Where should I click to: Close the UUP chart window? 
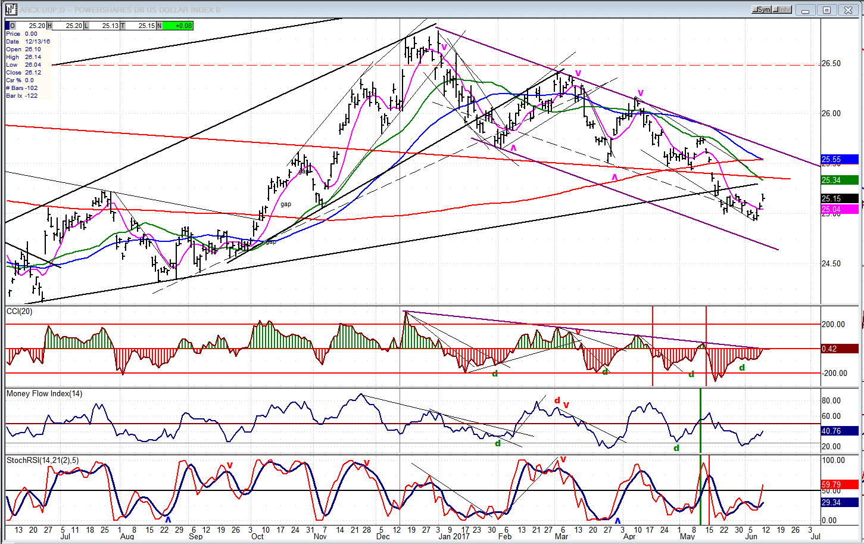[x=847, y=10]
